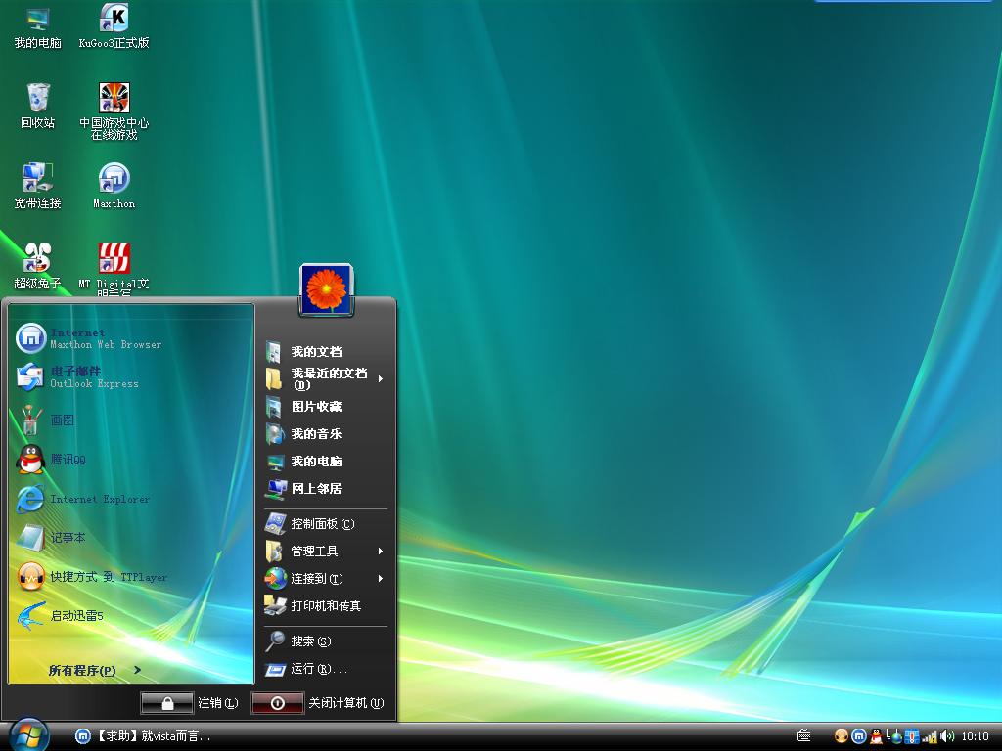Click the Windows start orb

click(x=29, y=734)
